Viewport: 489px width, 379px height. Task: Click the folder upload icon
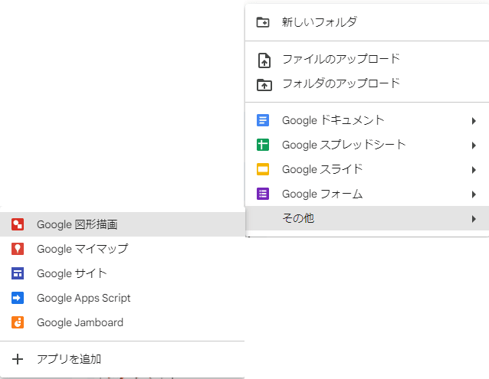(x=264, y=85)
